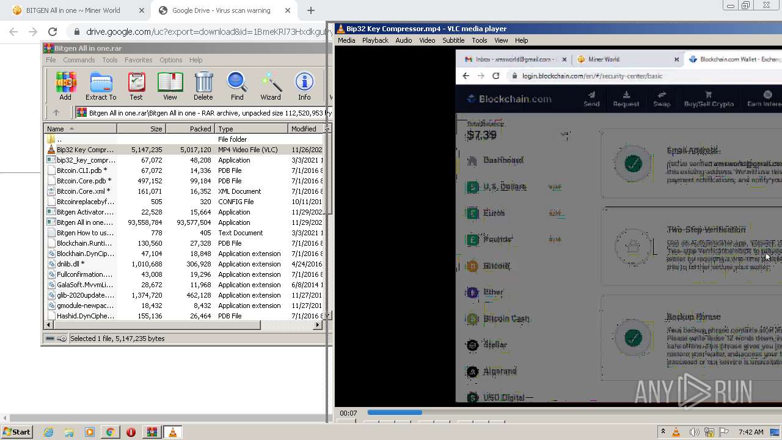Click Chrome icon in the taskbar

(110, 432)
